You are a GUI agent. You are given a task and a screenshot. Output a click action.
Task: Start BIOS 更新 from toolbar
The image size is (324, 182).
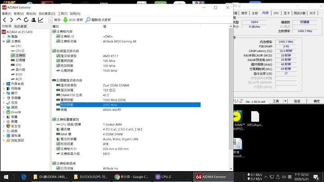point(73,20)
